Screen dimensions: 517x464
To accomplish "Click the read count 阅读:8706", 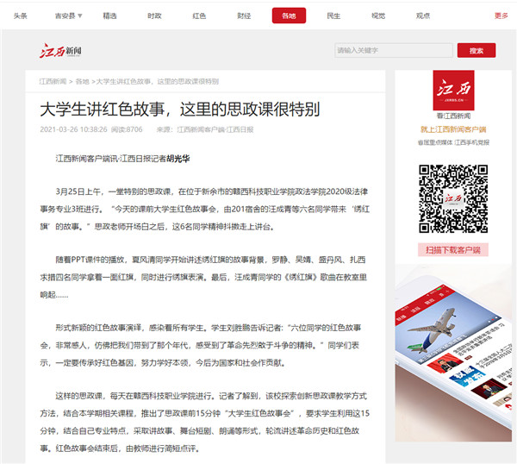I will [127, 129].
